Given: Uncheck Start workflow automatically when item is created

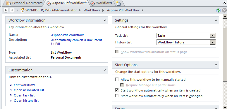Looking at the screenshot, I should point(117,90).
